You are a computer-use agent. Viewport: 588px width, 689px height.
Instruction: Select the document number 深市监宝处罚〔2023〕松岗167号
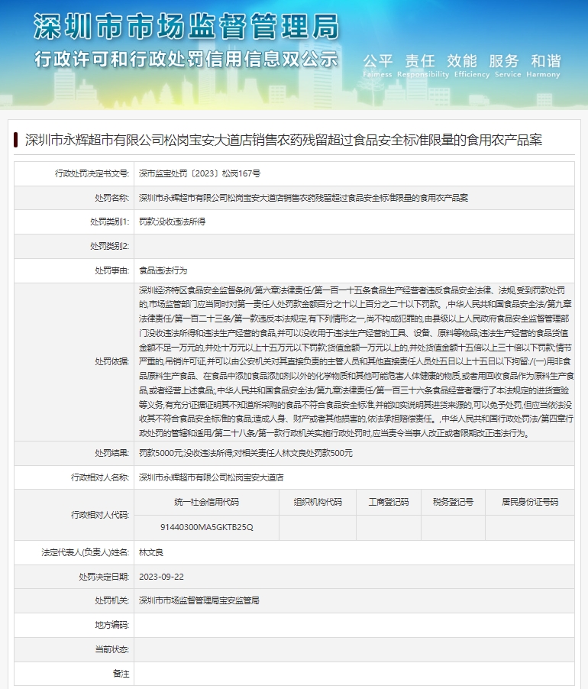tap(199, 173)
